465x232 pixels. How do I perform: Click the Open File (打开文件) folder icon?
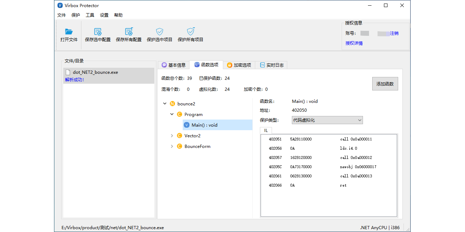tap(69, 32)
